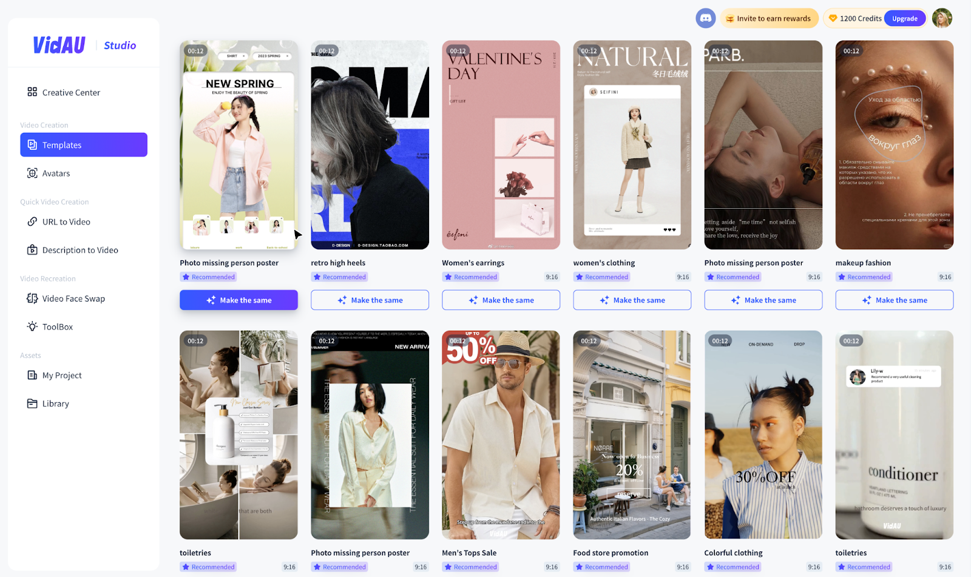Image resolution: width=971 pixels, height=577 pixels.
Task: Select the ToolBox lightbulb icon
Action: pos(32,326)
